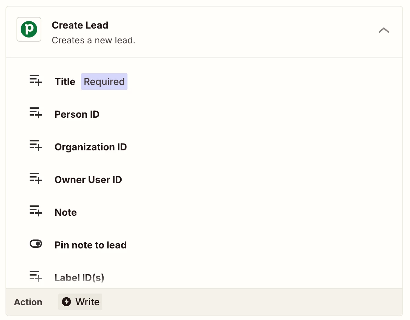Click the Pin note to lead label
410x320 pixels.
91,245
